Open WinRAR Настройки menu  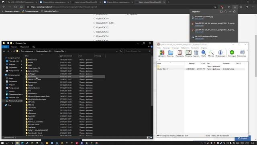click(195, 48)
